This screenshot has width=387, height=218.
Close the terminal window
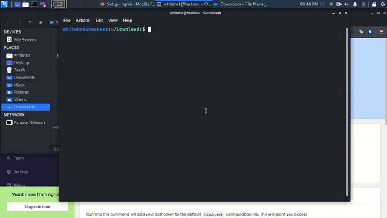pyautogui.click(x=346, y=13)
